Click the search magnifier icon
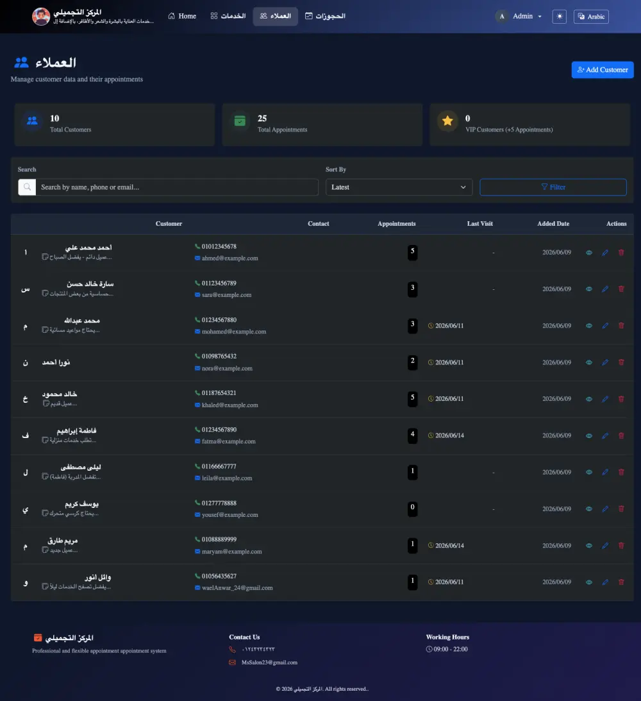This screenshot has height=701, width=641. [x=27, y=187]
